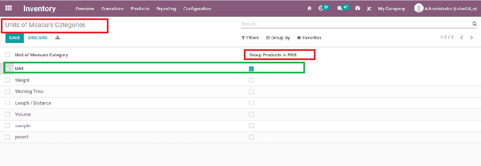Click the export download icon

[x=58, y=38]
